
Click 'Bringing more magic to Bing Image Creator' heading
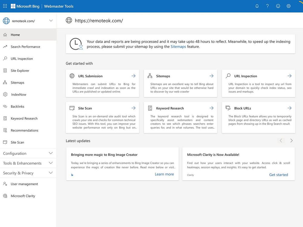click(x=104, y=155)
